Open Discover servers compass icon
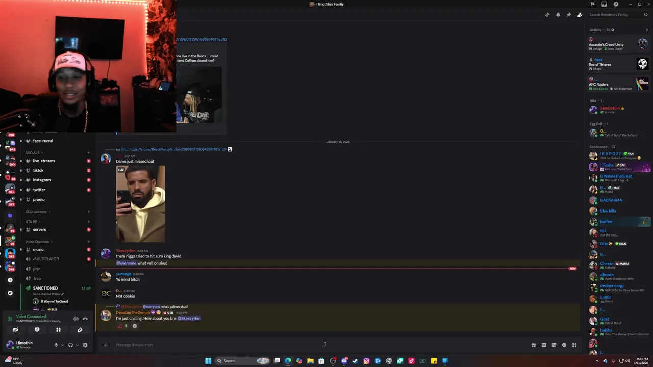The image size is (653, 367). pos(10,293)
